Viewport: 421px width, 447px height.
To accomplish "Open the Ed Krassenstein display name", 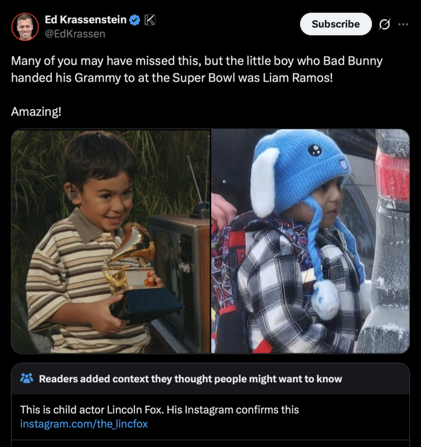I will tap(86, 20).
